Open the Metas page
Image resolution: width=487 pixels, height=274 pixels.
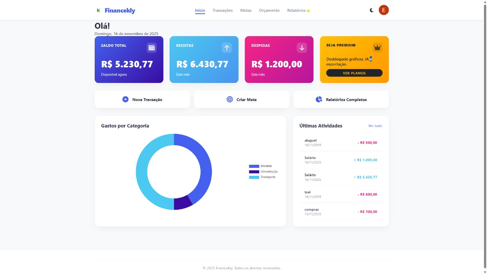pos(246,10)
